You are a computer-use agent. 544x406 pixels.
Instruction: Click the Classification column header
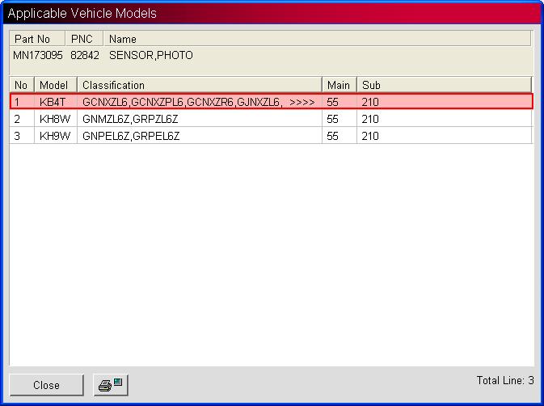point(199,85)
